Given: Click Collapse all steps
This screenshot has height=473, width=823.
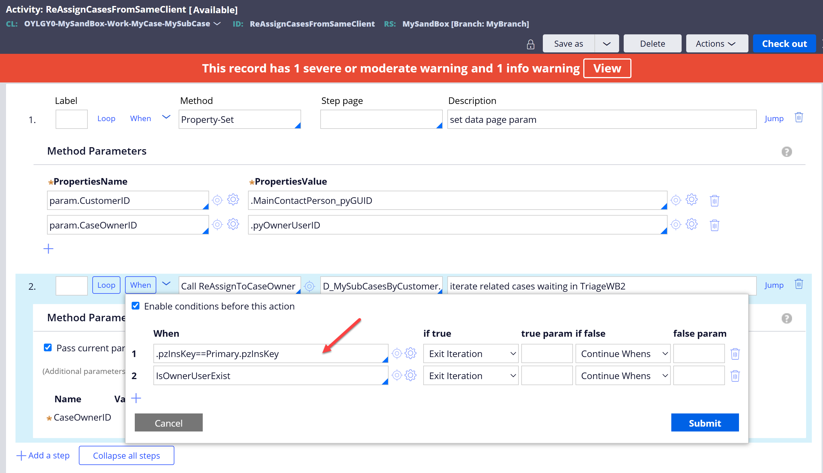Looking at the screenshot, I should tap(126, 456).
